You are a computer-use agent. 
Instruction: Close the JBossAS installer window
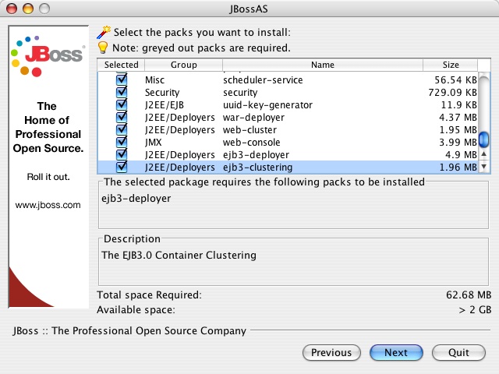point(12,7)
